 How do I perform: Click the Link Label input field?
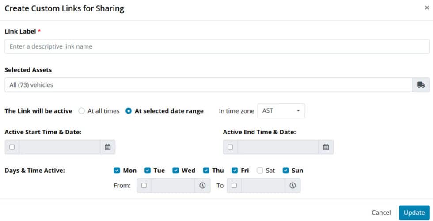217,46
